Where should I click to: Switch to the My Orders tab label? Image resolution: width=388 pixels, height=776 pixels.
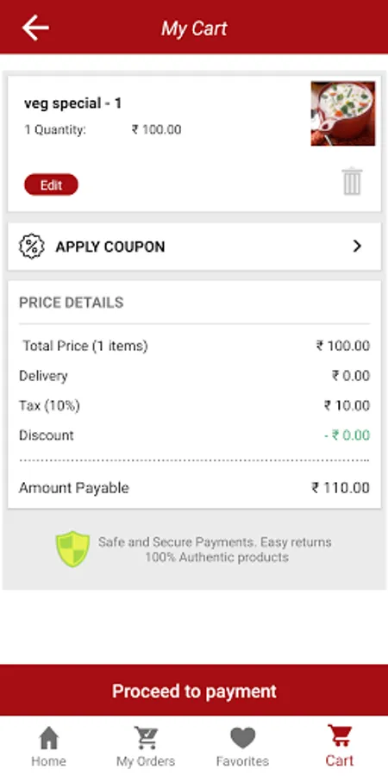tap(146, 760)
